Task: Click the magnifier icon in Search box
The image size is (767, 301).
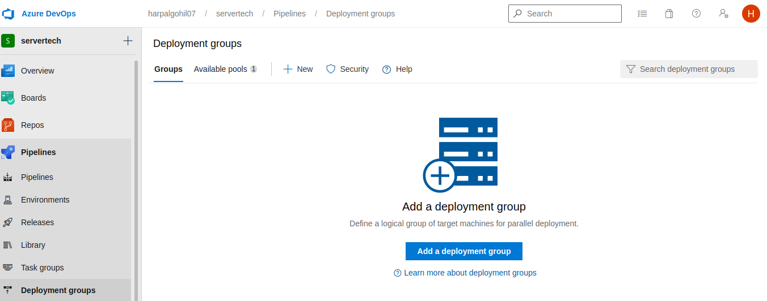Action: pyautogui.click(x=517, y=14)
